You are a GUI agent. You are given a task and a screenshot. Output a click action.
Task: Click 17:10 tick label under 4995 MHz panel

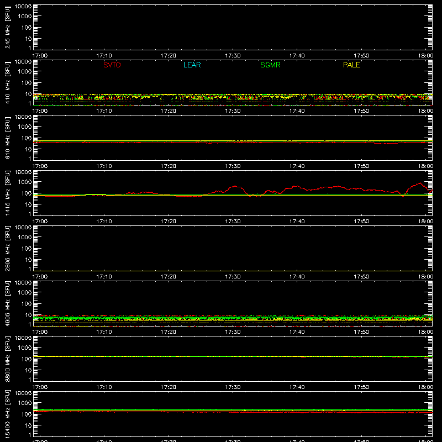point(104,332)
